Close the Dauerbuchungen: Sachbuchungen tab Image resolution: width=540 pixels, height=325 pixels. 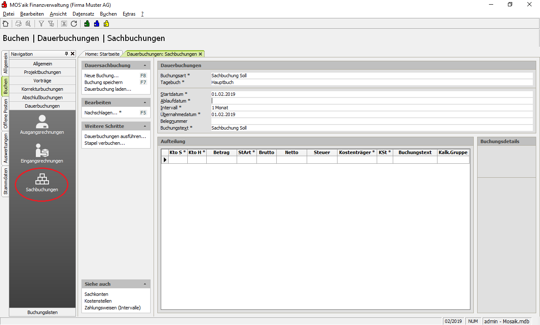pos(200,54)
